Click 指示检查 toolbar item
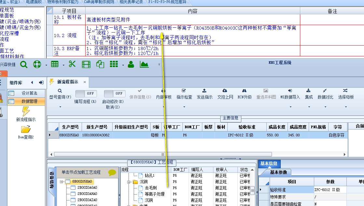 (x=184, y=94)
